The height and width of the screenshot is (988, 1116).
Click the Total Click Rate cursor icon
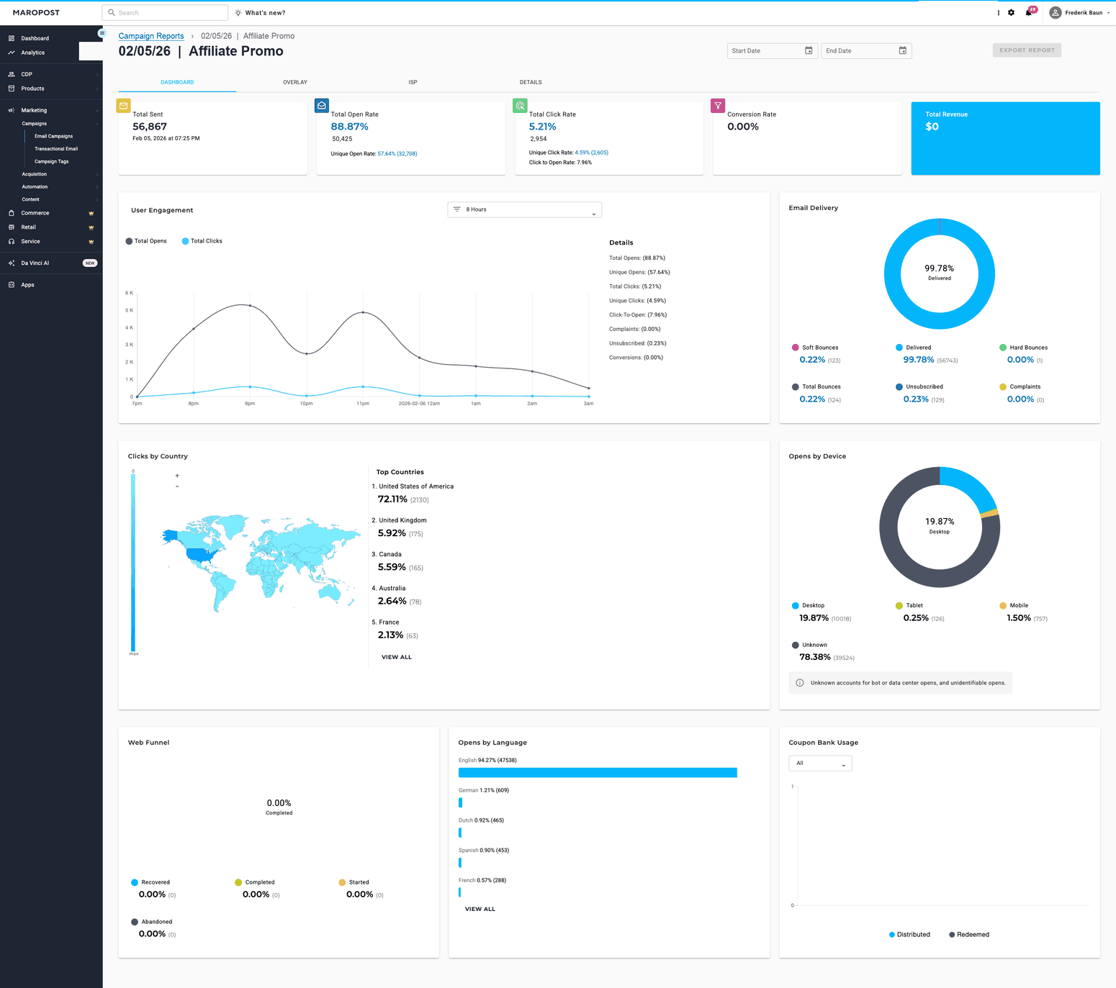point(520,106)
